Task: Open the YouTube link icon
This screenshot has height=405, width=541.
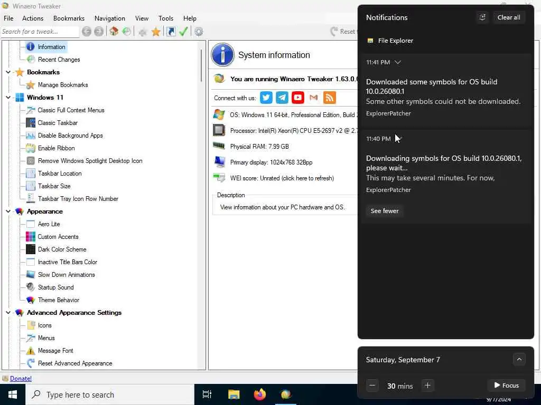Action: click(298, 98)
